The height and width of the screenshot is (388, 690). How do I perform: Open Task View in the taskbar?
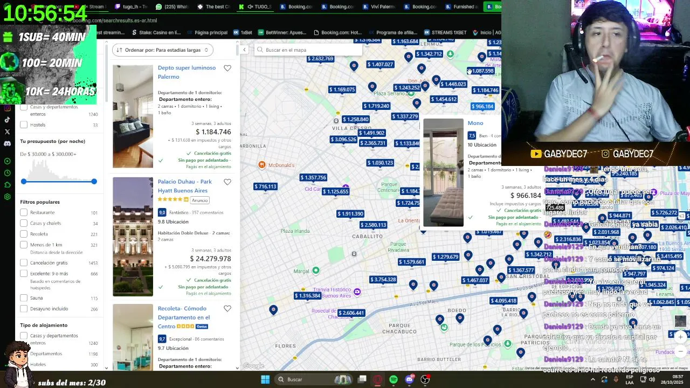(362, 379)
